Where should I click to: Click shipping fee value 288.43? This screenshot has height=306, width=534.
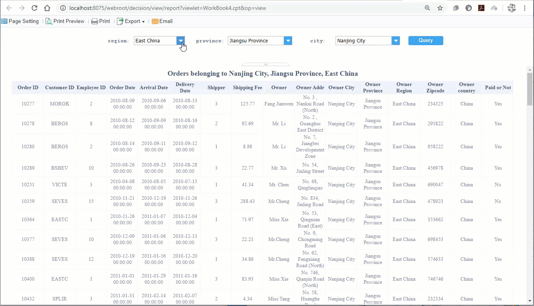(x=248, y=201)
